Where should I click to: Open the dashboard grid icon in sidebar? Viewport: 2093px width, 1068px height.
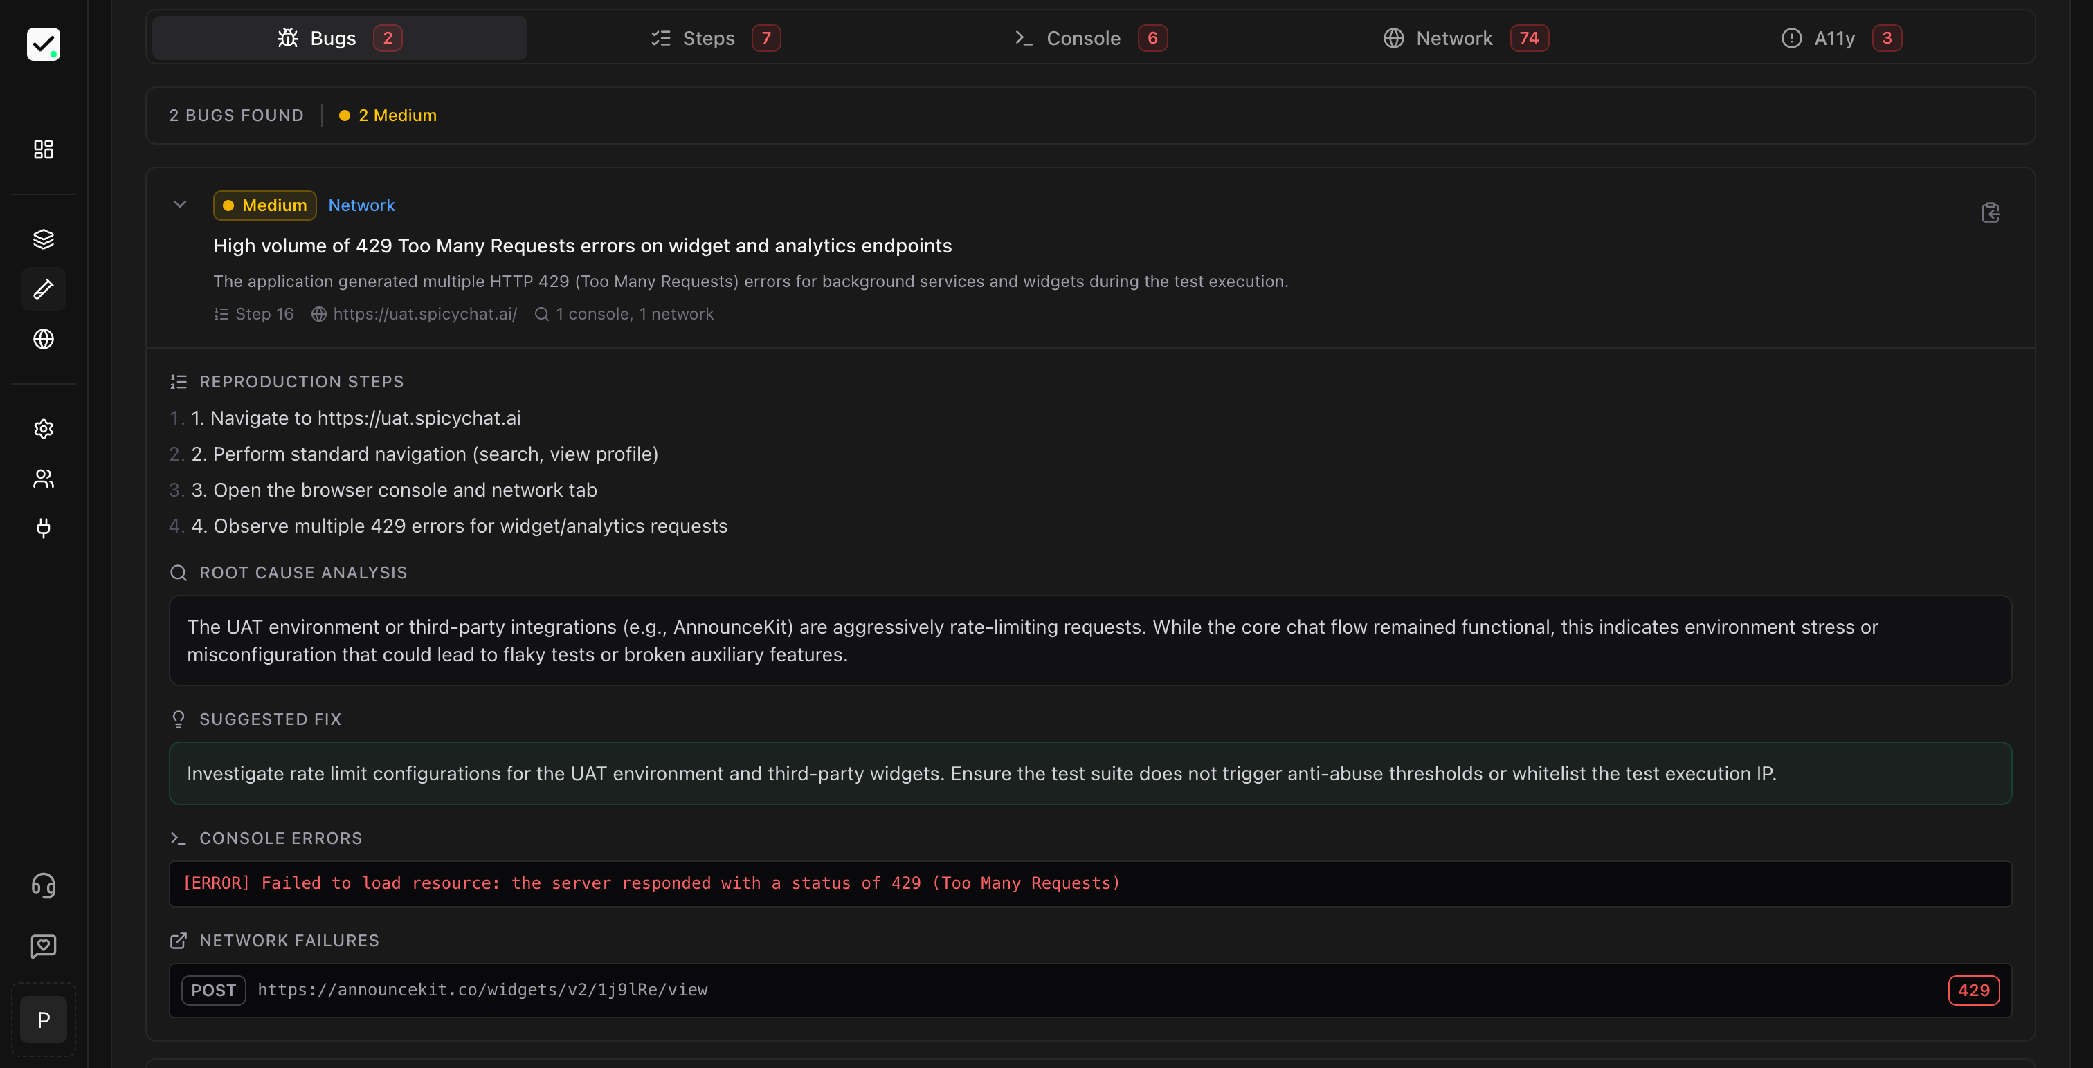click(x=43, y=149)
